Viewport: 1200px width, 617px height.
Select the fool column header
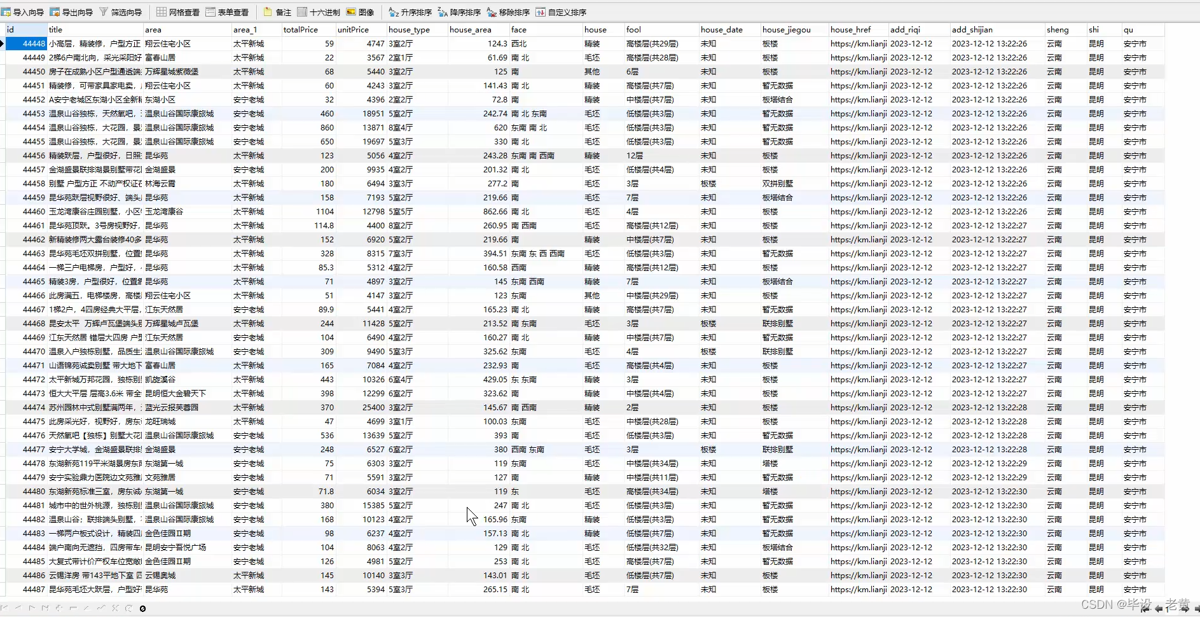coord(661,29)
